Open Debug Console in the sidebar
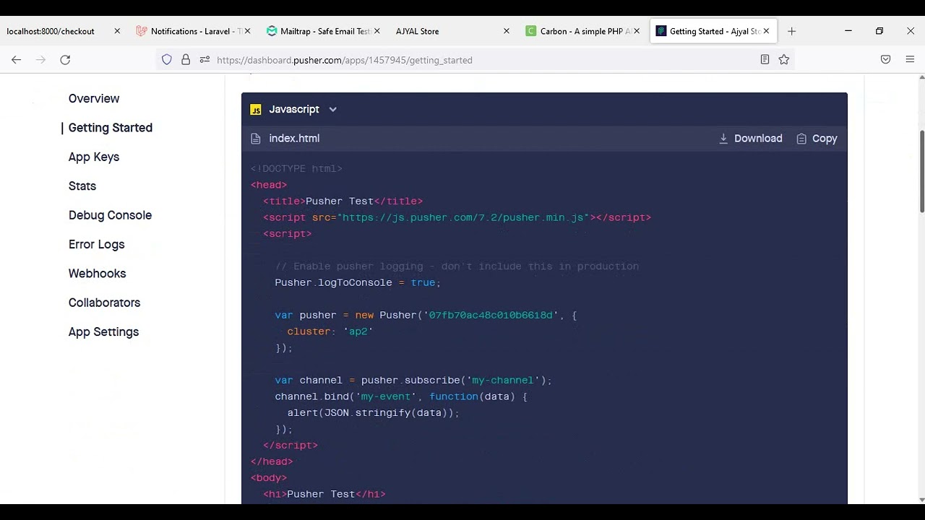 coord(110,215)
